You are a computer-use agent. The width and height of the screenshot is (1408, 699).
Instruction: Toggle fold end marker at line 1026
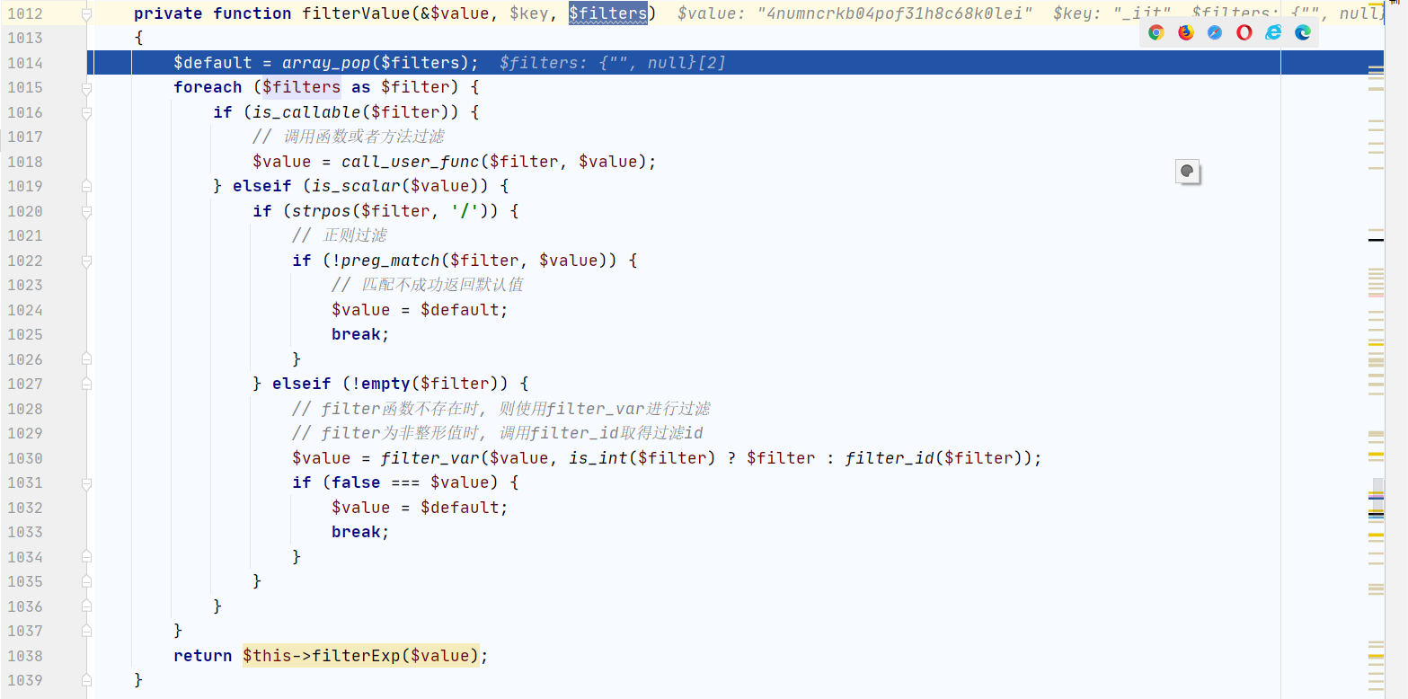pyautogui.click(x=87, y=359)
